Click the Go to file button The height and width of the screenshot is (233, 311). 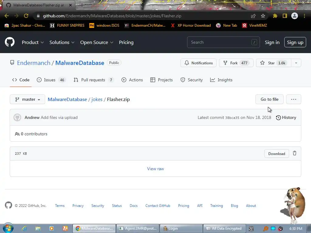point(269,99)
